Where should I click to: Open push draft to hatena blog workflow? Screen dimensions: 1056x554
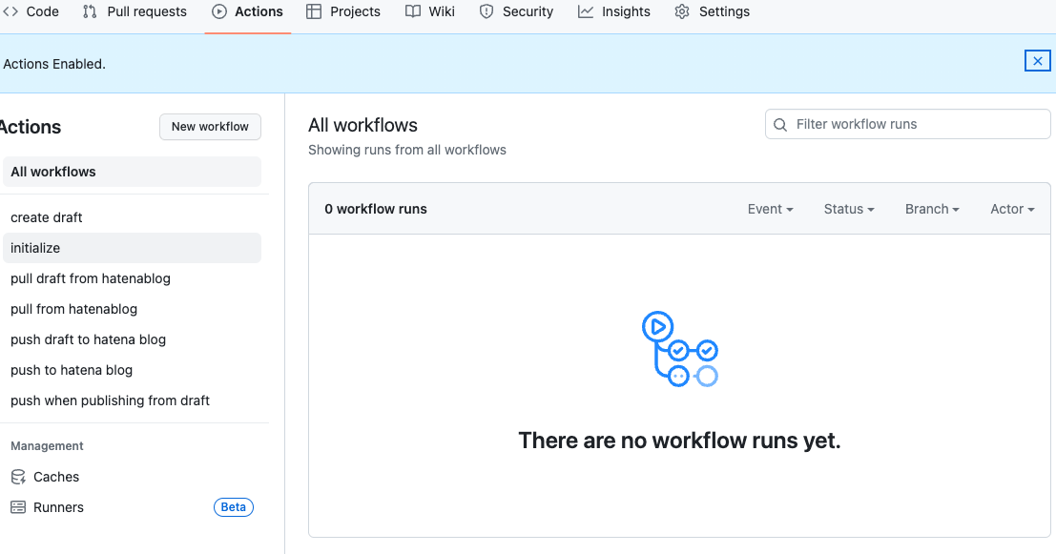[x=132, y=339]
